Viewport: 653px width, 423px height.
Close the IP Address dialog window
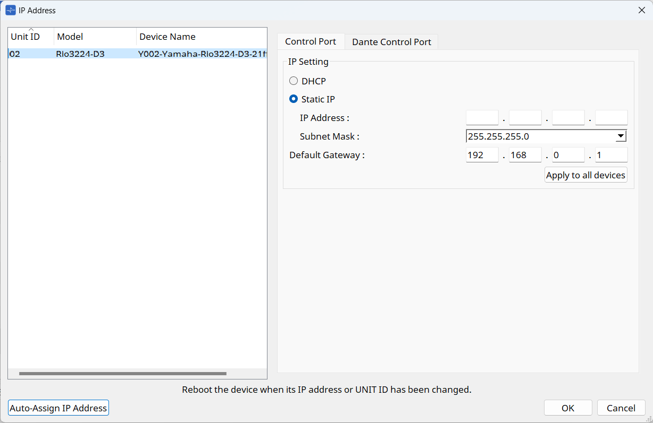coord(642,10)
